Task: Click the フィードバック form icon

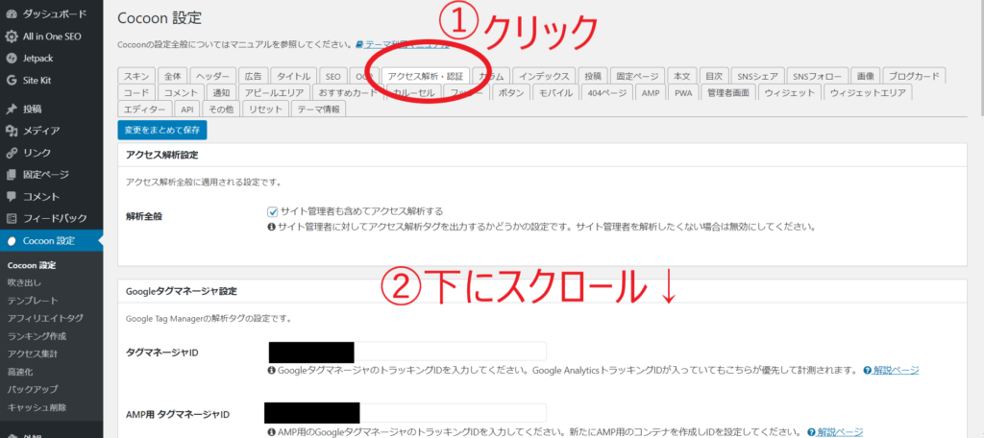Action: 12,219
